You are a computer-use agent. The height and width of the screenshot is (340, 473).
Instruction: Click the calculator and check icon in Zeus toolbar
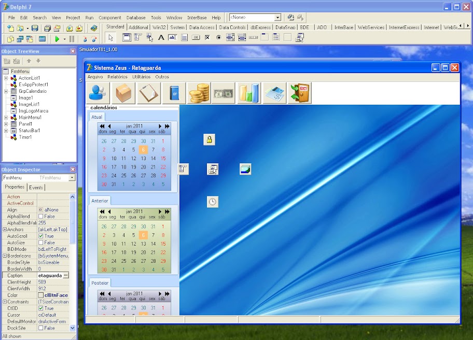tap(274, 93)
